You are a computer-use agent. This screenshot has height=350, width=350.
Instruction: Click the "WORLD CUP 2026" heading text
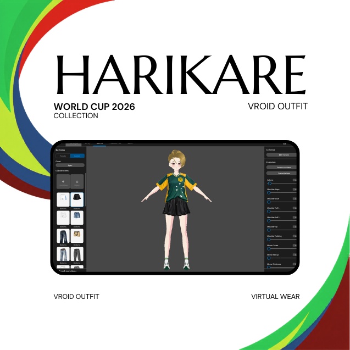(94, 107)
